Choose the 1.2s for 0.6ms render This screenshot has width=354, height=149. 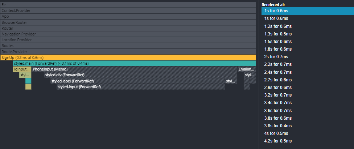pyautogui.click(x=307, y=26)
